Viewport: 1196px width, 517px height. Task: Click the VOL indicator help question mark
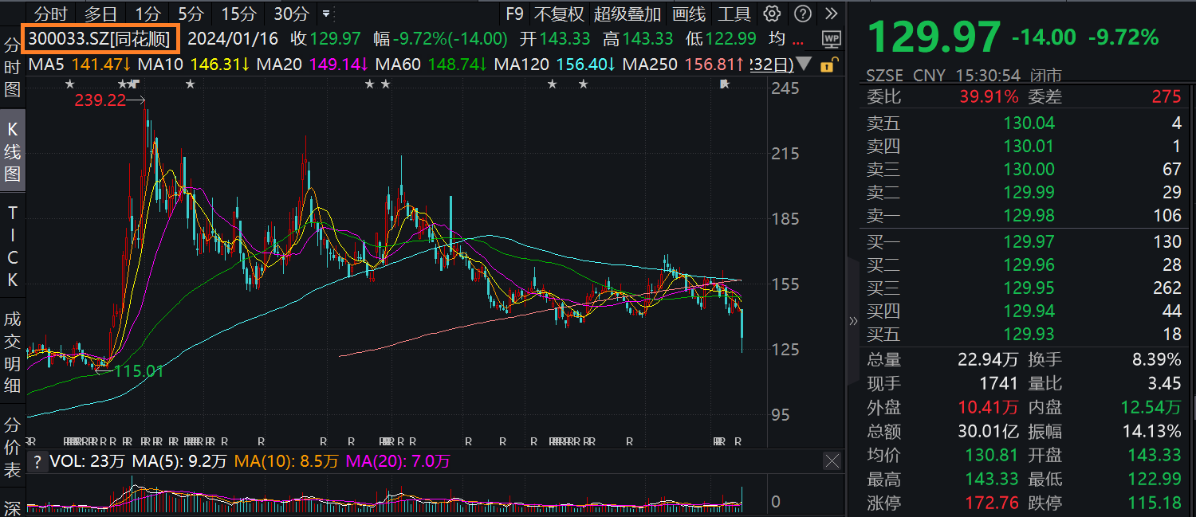37,461
